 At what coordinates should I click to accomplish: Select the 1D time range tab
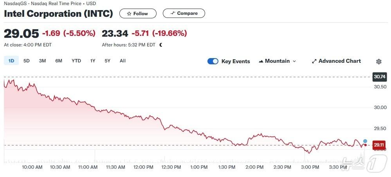[11, 61]
